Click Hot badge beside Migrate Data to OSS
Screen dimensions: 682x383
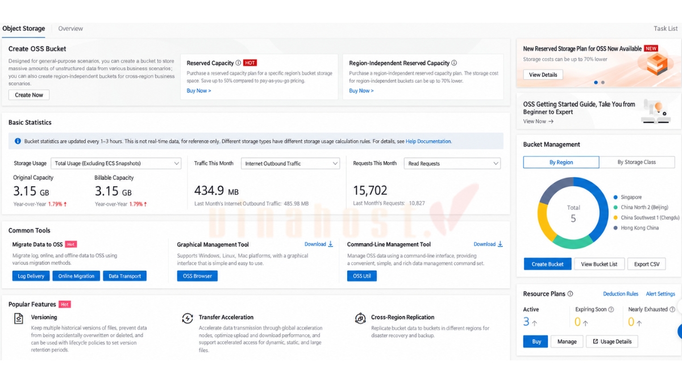coord(71,244)
